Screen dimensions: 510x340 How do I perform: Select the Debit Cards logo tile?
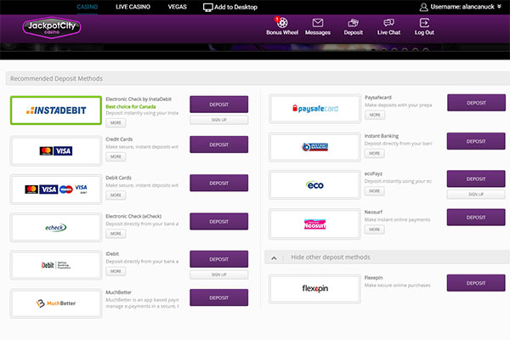coord(56,190)
